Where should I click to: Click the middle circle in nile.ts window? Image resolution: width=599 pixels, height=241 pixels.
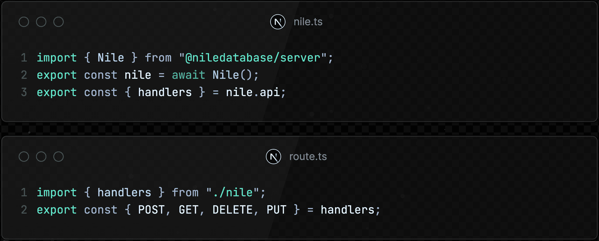(41, 22)
